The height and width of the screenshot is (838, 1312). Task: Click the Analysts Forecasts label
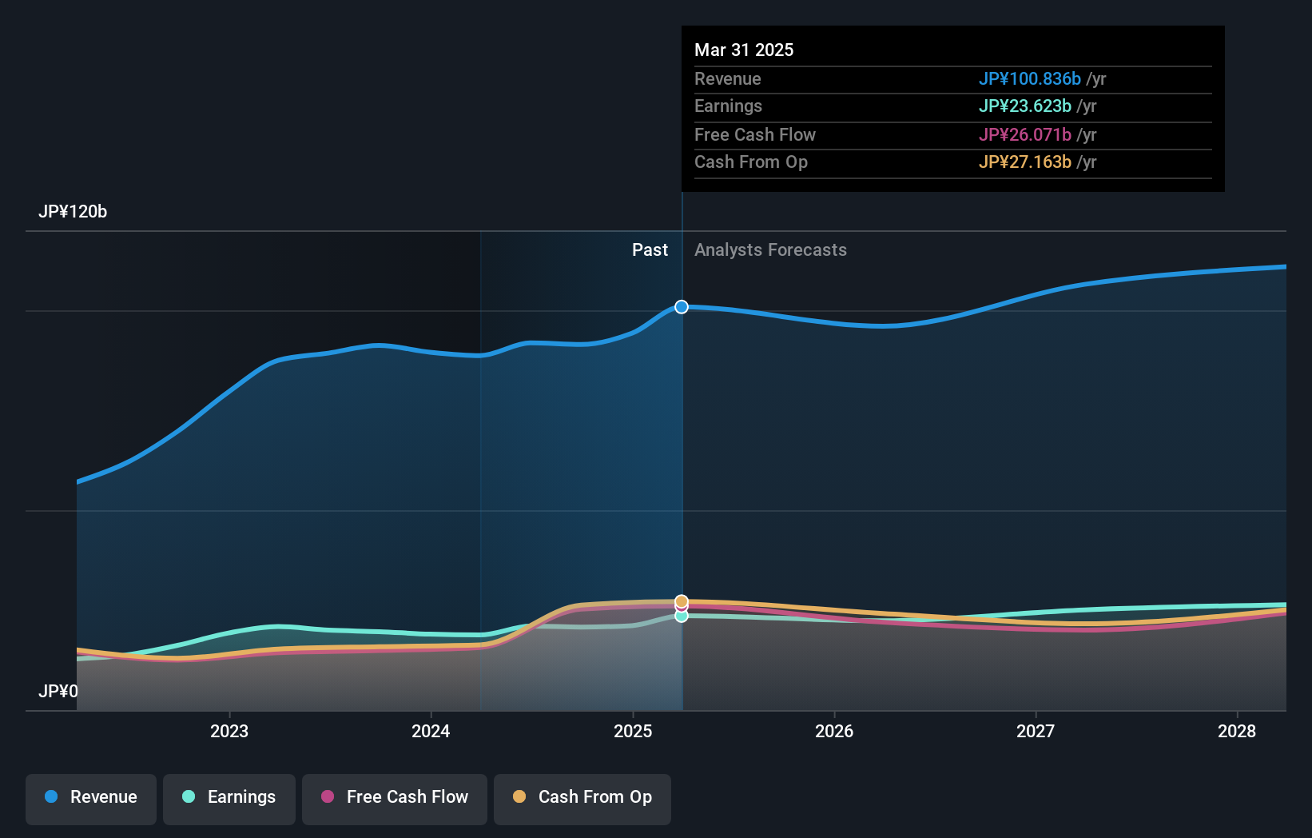770,250
